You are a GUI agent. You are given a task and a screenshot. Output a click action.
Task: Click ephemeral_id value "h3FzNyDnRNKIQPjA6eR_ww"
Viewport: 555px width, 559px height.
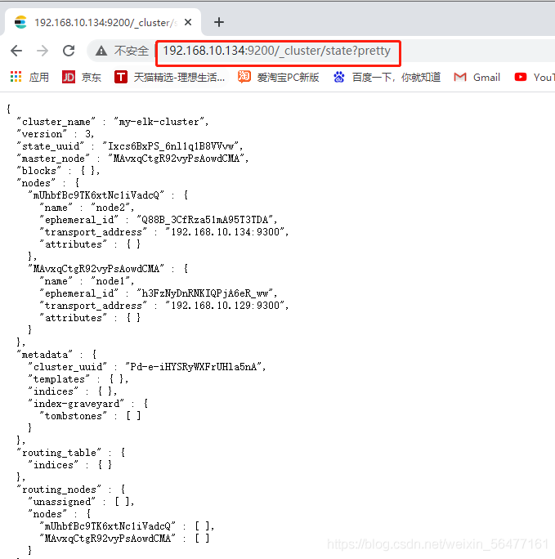coord(204,293)
